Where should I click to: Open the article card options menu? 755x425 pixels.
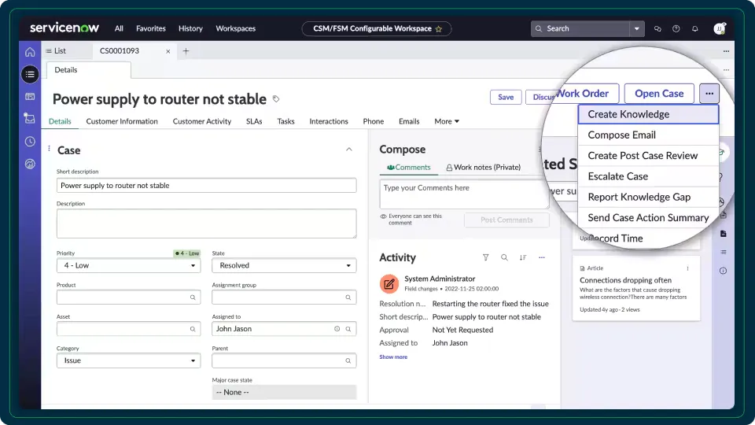(687, 268)
